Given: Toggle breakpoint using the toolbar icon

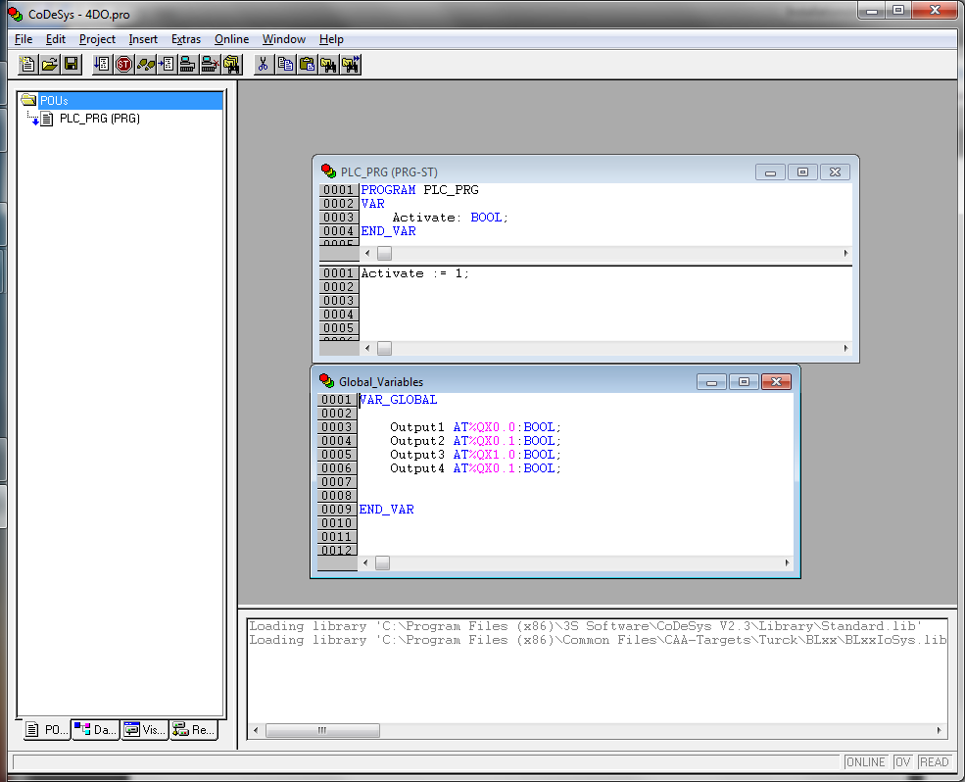Looking at the screenshot, I should click(x=167, y=64).
